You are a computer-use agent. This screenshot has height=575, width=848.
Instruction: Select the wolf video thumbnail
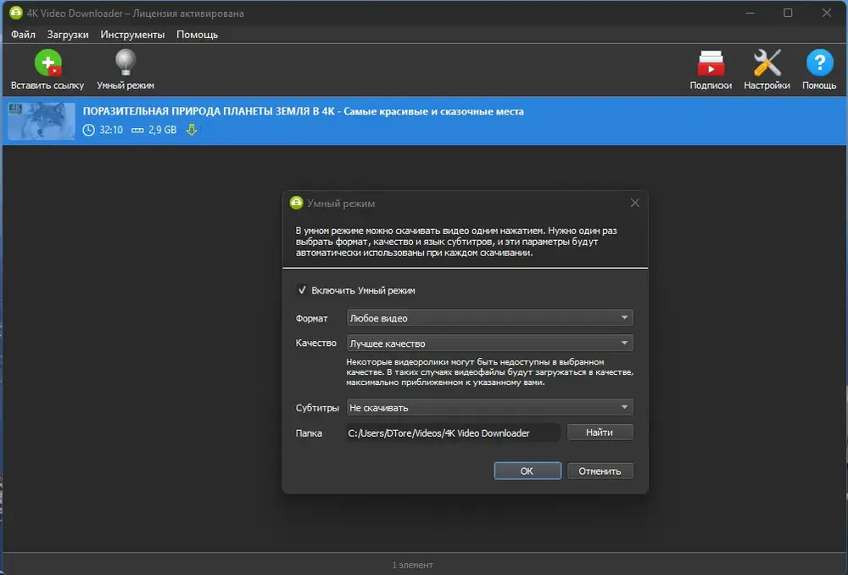pos(42,120)
